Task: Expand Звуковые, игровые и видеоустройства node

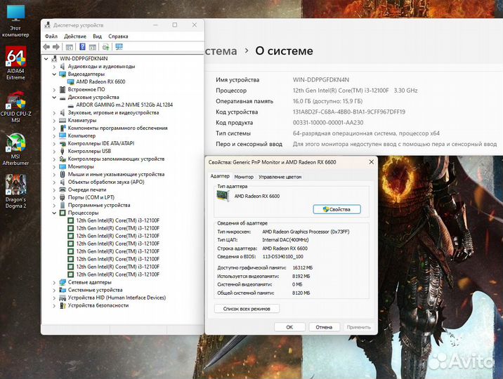Action: tap(54, 113)
